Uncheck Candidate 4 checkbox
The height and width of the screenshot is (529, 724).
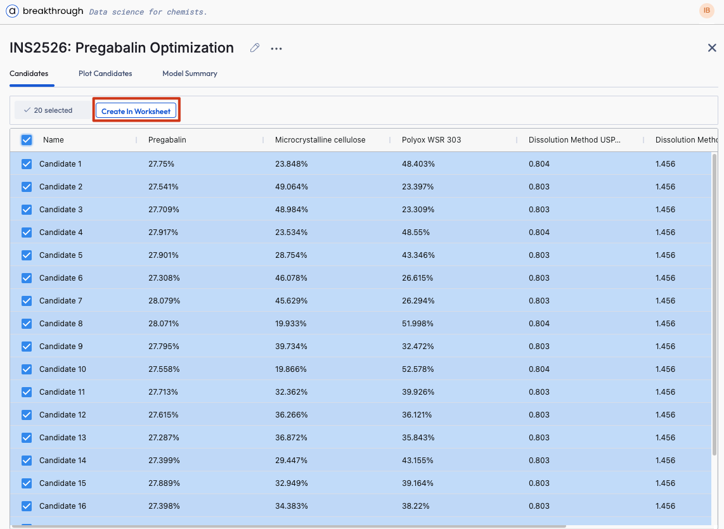[x=27, y=232]
